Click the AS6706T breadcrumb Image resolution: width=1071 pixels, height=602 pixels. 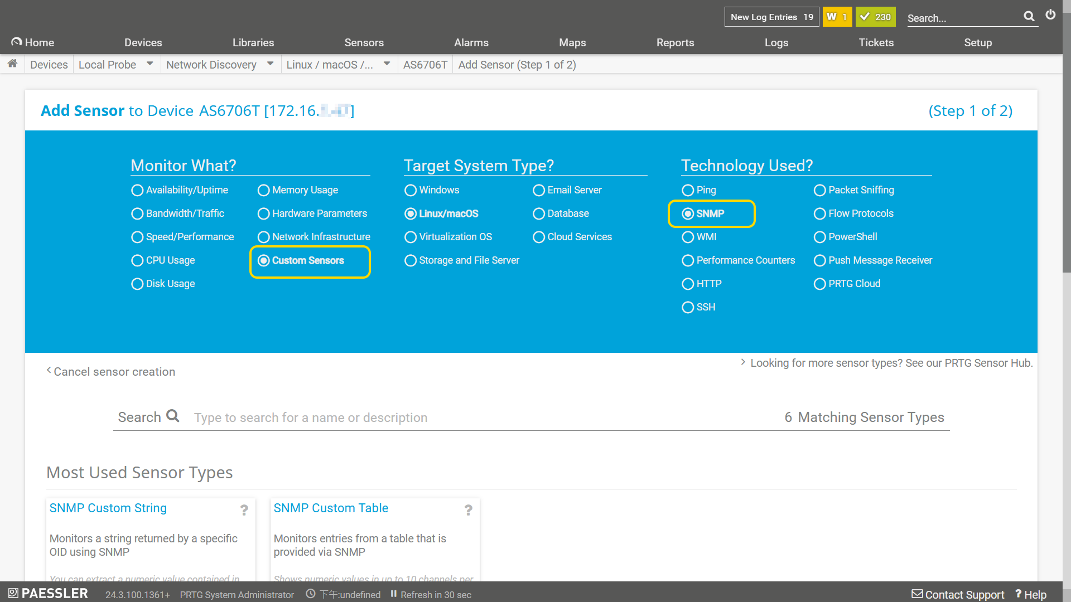tap(425, 65)
